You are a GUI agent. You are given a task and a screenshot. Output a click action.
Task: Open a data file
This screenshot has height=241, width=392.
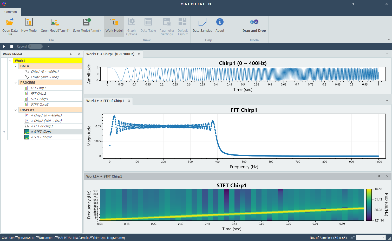click(10, 27)
